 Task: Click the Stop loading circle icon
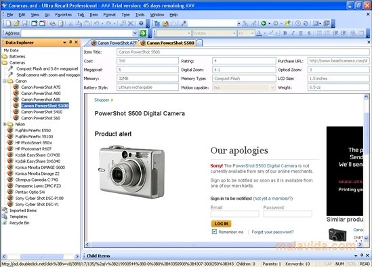tap(297, 23)
